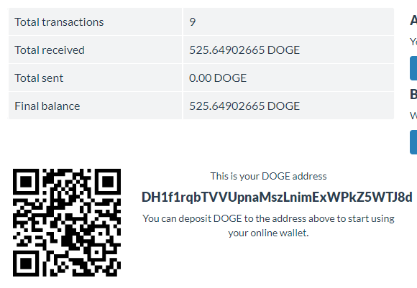Click 'This is your DOGE address' caption

[268, 176]
